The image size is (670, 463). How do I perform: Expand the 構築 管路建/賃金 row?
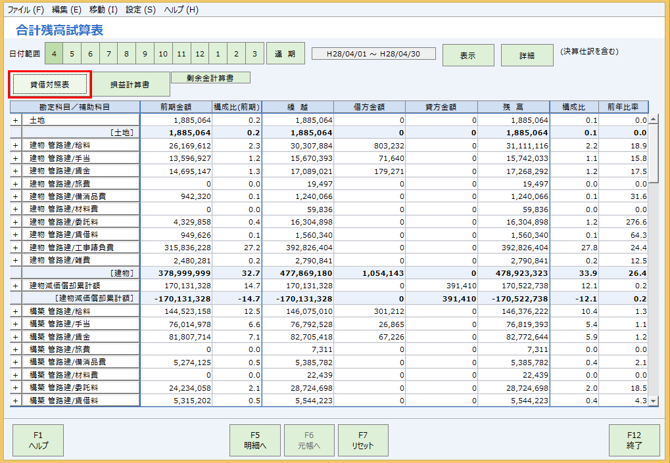click(16, 336)
